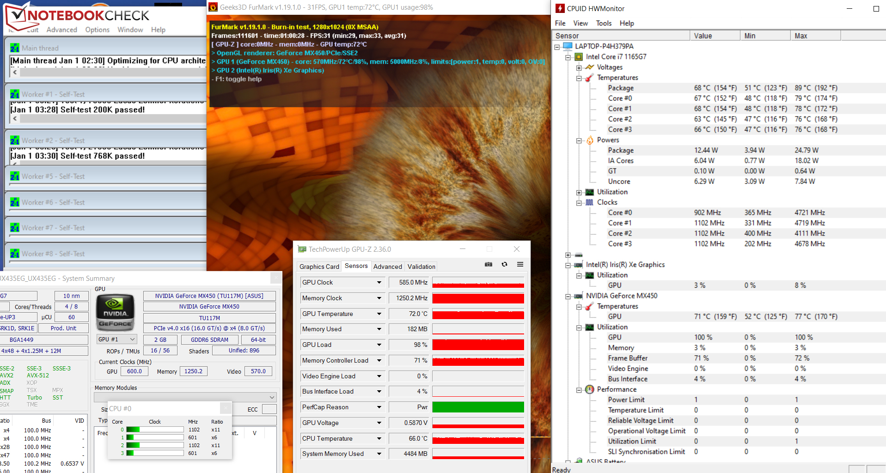Click the refresh icon in GPU-Z
886x473 pixels.
(504, 264)
